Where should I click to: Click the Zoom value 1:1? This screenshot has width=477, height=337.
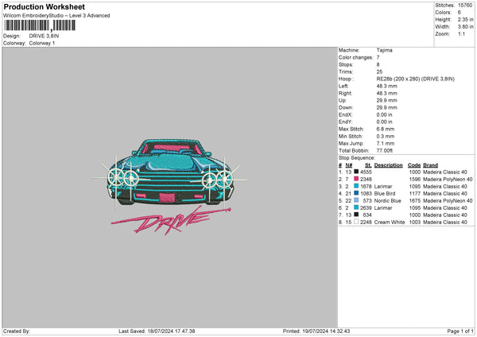click(x=461, y=33)
